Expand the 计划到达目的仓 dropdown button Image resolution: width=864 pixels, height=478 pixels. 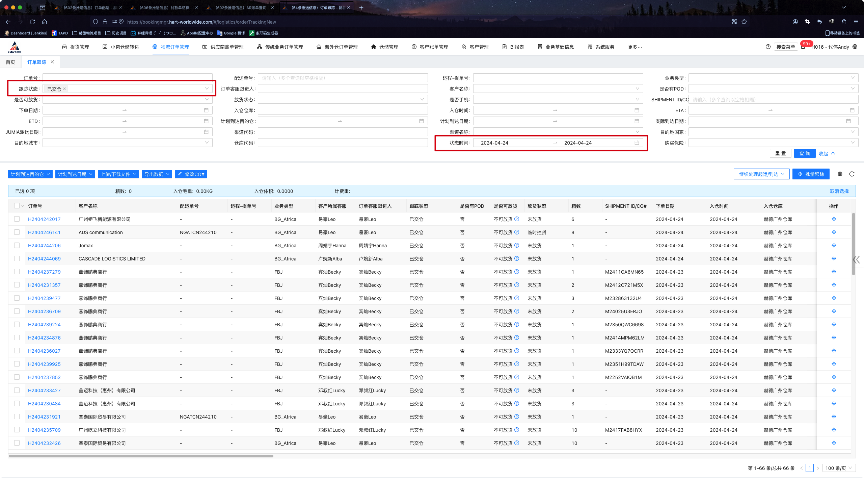30,174
